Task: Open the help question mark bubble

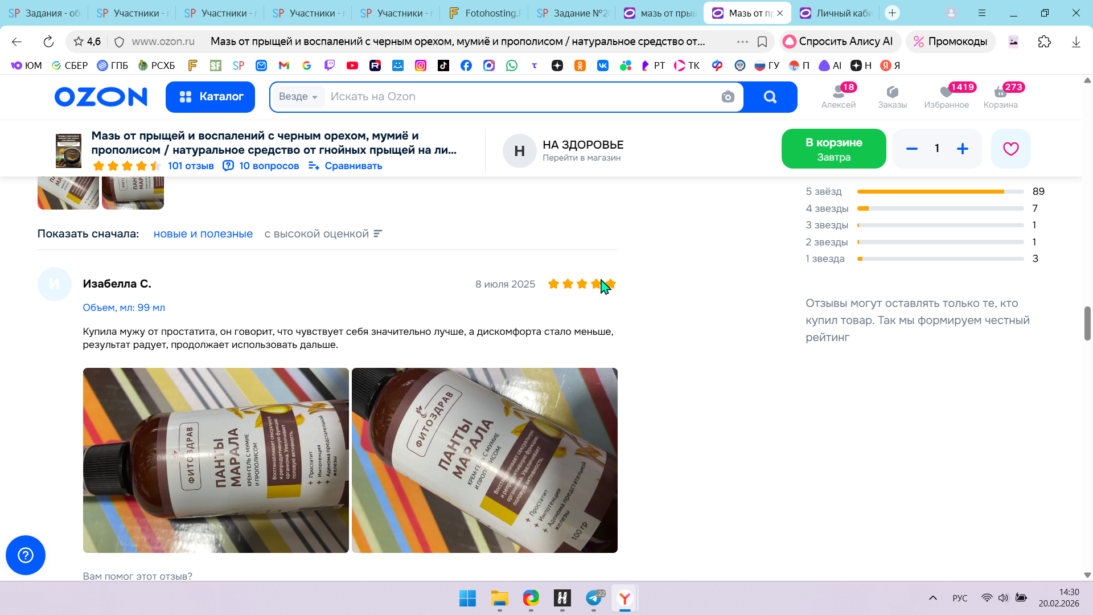Action: (x=26, y=555)
